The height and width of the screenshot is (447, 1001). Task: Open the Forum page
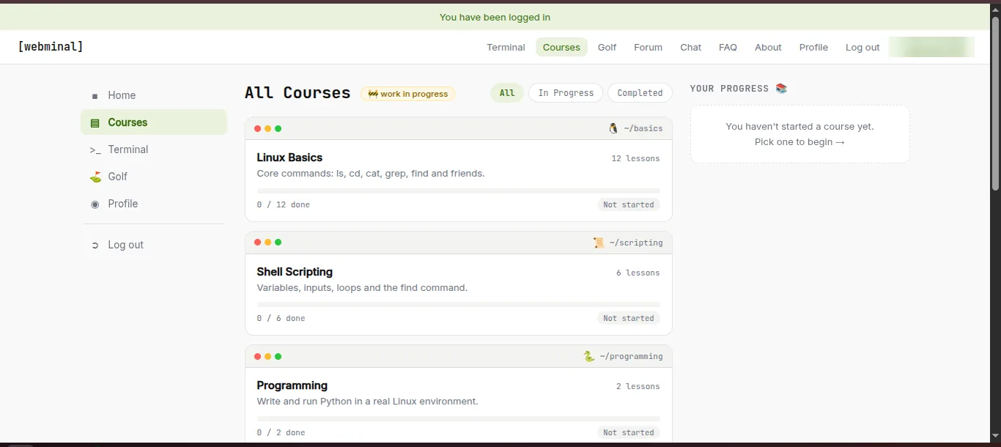tap(648, 47)
